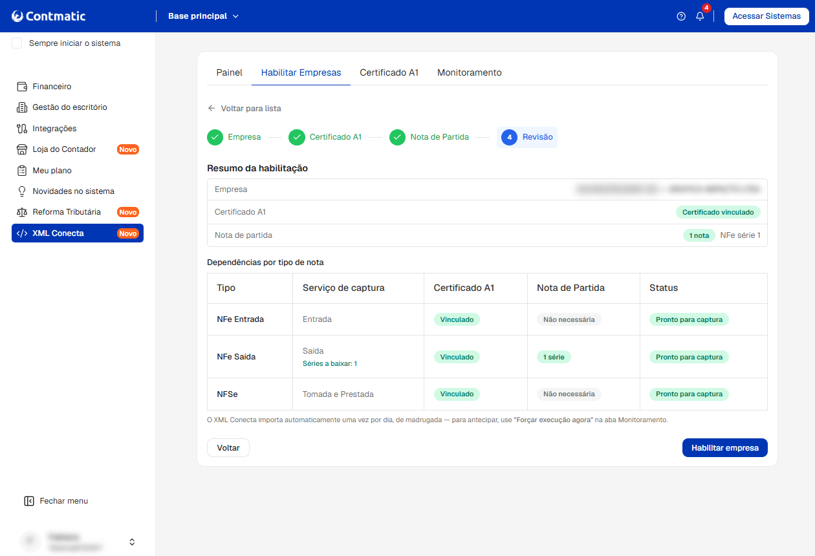The image size is (815, 556).
Task: Open Gestão do escritório menu item
Action: [x=78, y=107]
